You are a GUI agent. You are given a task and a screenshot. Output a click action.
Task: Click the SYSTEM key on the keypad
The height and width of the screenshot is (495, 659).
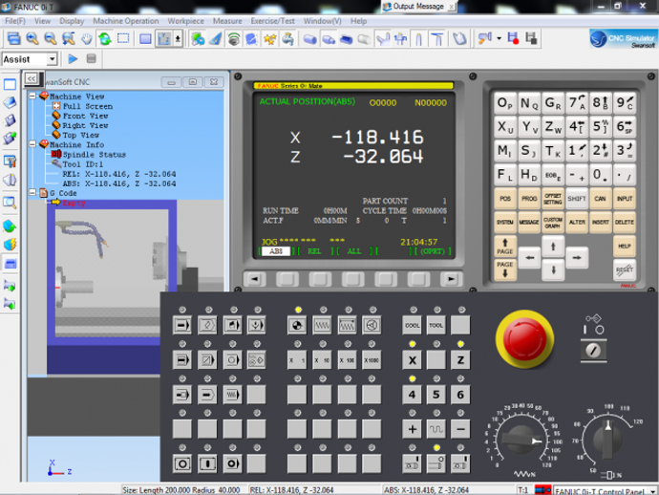pyautogui.click(x=505, y=222)
